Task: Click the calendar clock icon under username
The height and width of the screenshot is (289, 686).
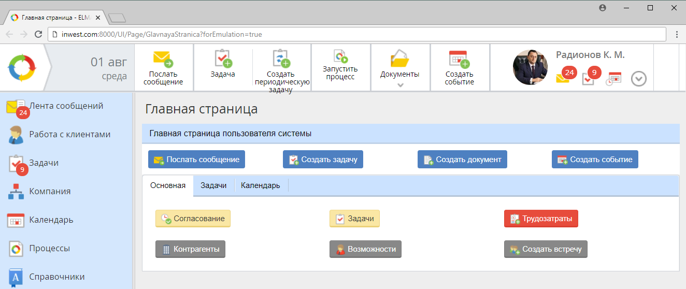Action: coord(614,79)
